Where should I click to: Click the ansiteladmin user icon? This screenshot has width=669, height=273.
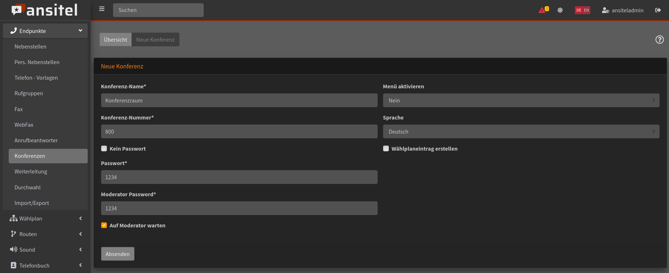point(605,10)
